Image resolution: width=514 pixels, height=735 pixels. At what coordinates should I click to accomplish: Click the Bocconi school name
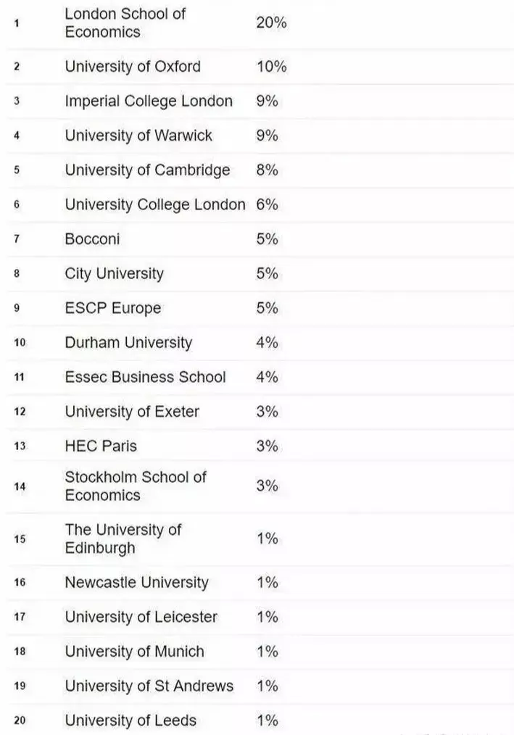click(92, 239)
